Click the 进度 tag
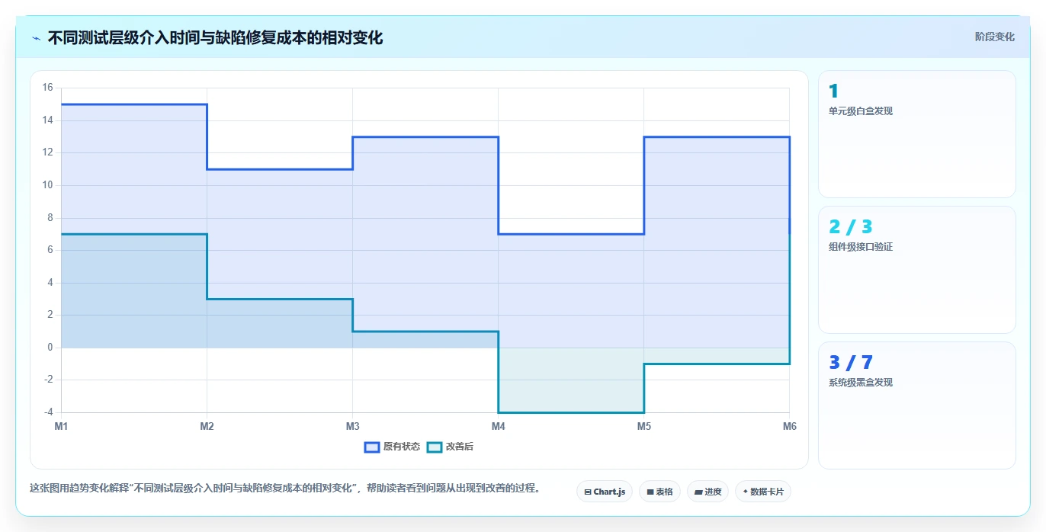This screenshot has height=532, width=1046. pyautogui.click(x=707, y=492)
